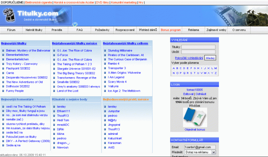Open Nejstahovanější titulky měsíce heading
This screenshot has height=157, width=268.
(x=74, y=44)
